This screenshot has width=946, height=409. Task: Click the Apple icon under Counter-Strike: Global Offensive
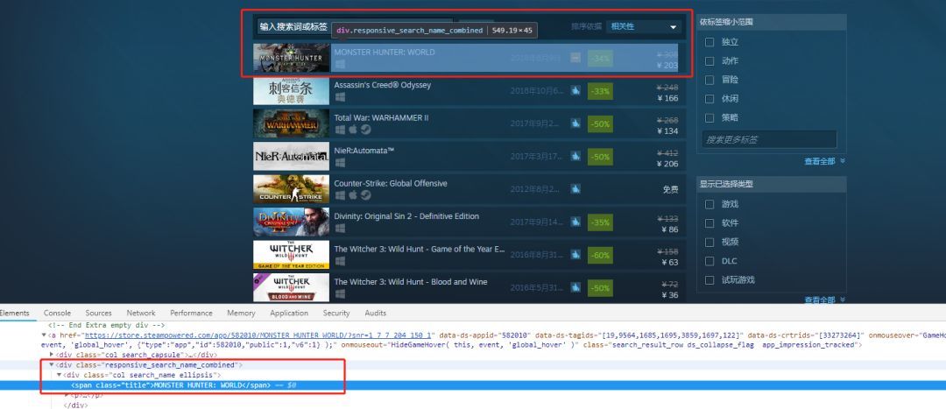click(353, 194)
